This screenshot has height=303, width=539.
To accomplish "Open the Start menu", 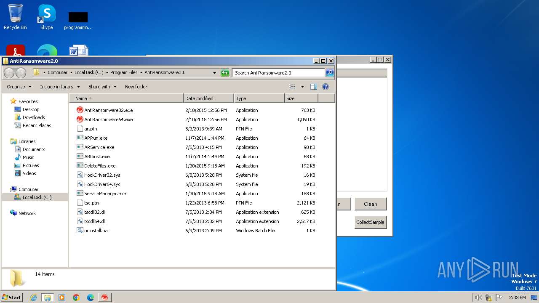I will [x=12, y=298].
